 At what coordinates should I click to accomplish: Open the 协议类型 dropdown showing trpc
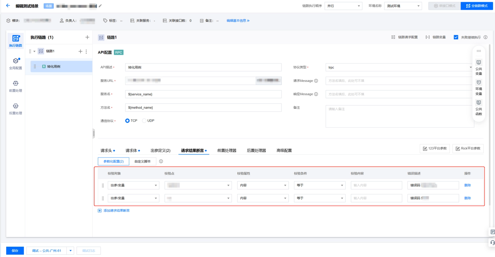coord(399,68)
